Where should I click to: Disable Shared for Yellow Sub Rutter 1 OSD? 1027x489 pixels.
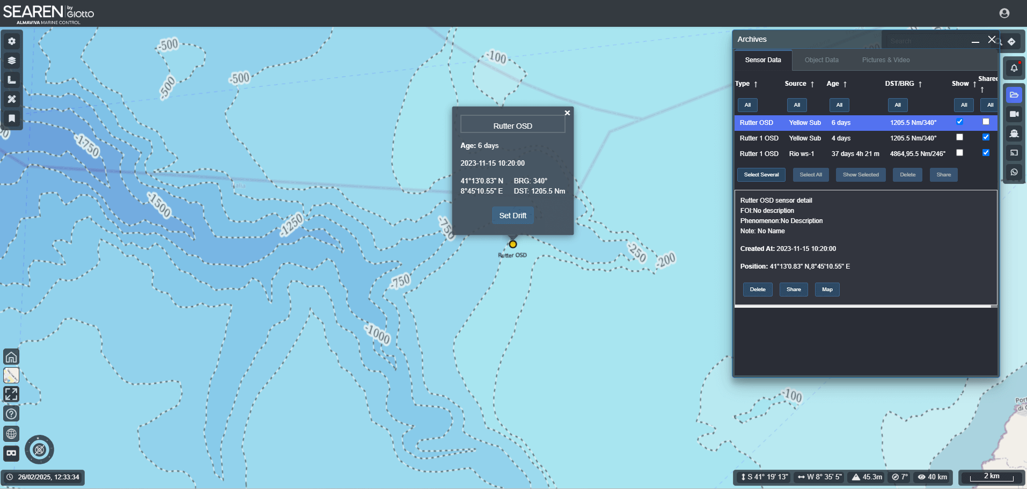(x=986, y=137)
